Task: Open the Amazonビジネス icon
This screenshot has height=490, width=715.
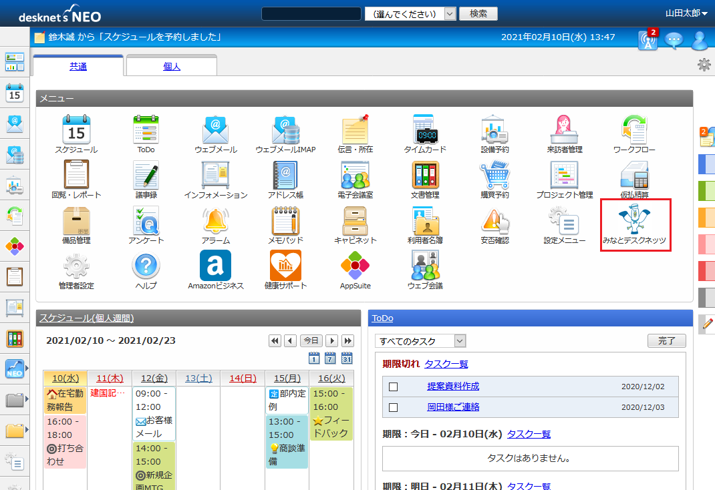Action: (215, 266)
